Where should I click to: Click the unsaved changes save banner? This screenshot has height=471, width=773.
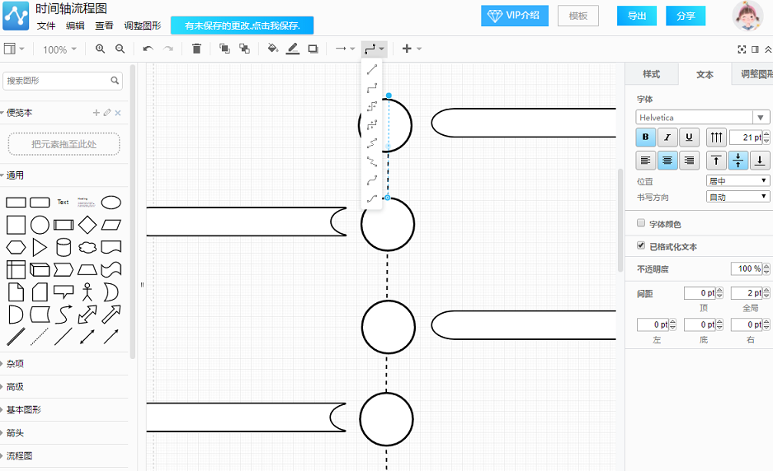pos(242,26)
